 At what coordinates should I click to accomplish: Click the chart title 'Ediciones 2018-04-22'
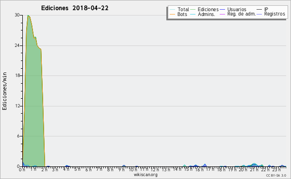coord(75,8)
